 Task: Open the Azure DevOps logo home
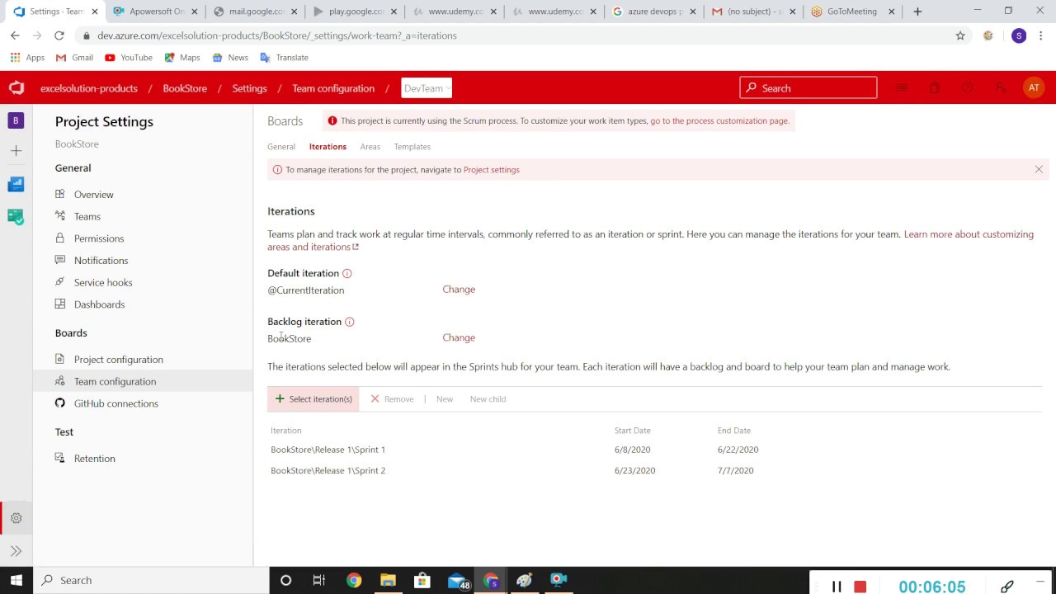tap(16, 88)
